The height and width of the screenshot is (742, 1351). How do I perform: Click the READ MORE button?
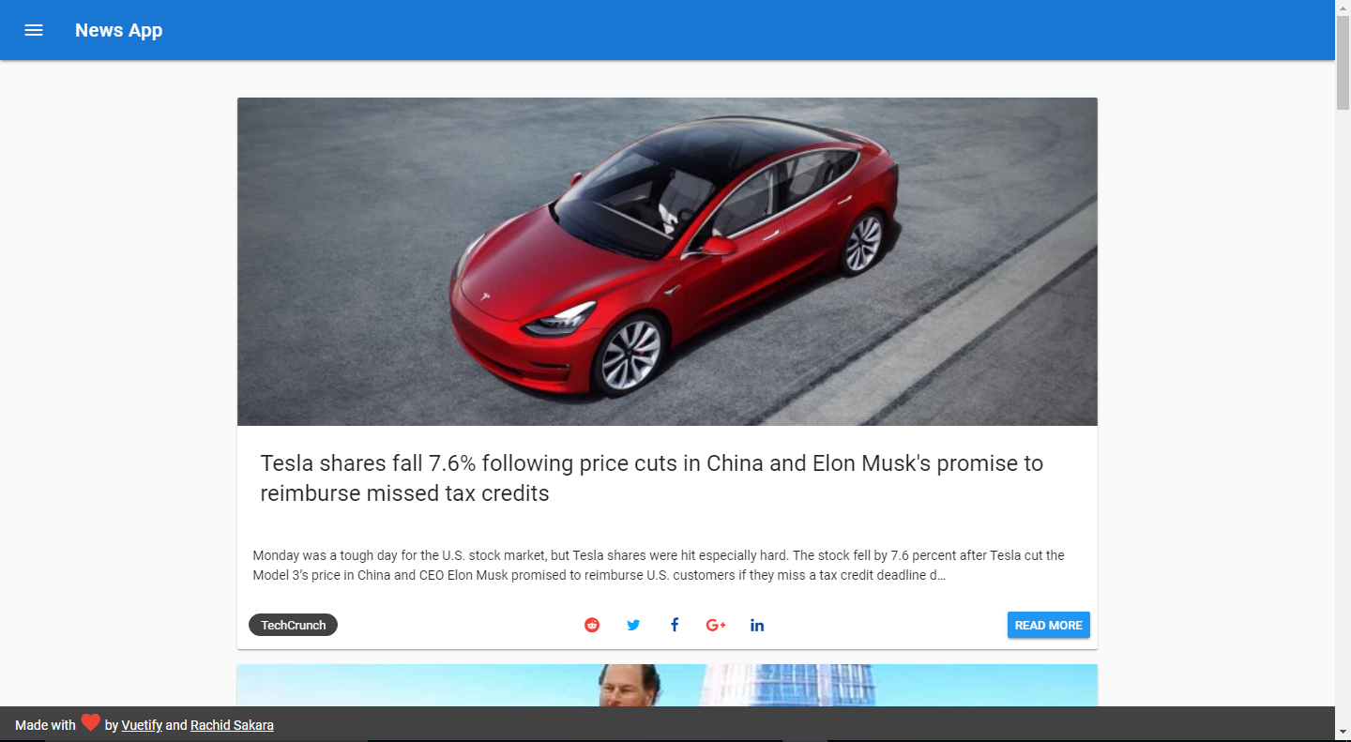1049,625
